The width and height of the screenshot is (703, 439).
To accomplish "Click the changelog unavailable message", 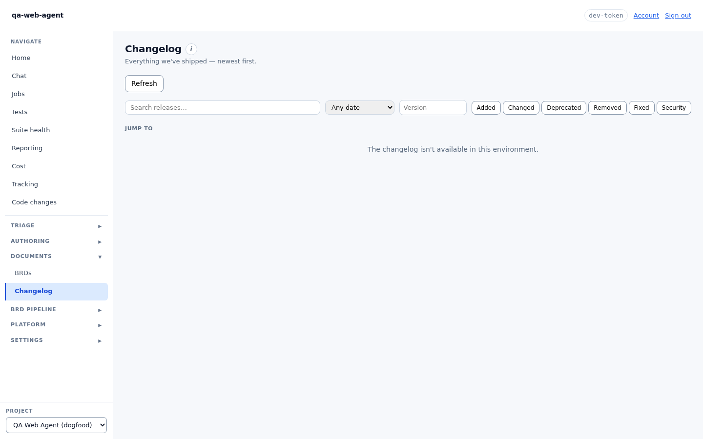I will pyautogui.click(x=453, y=149).
